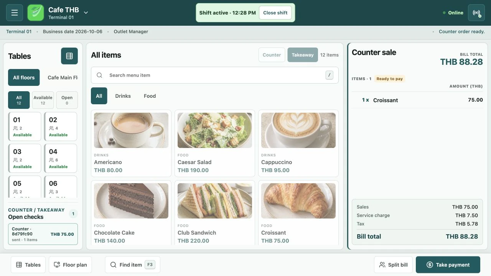
Task: Click the open checks count badge
Action: 73,214
